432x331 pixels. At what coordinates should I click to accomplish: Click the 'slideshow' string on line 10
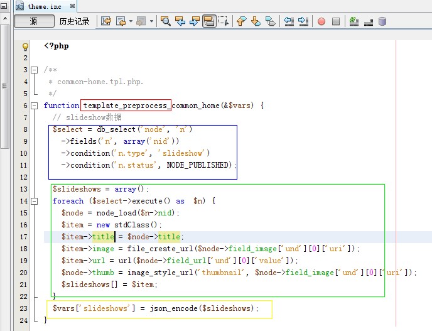pos(182,153)
